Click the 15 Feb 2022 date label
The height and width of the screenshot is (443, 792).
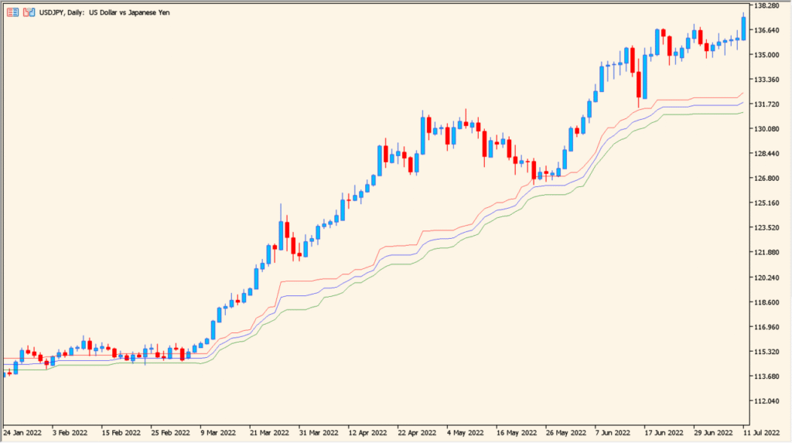(x=121, y=433)
